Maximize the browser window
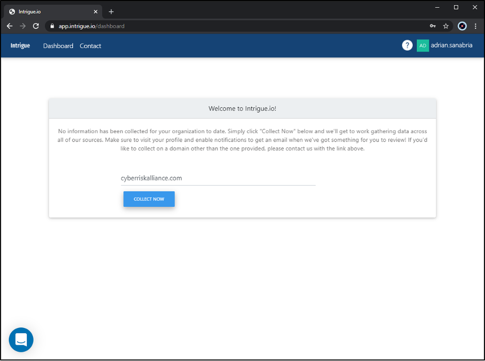 [456, 7]
